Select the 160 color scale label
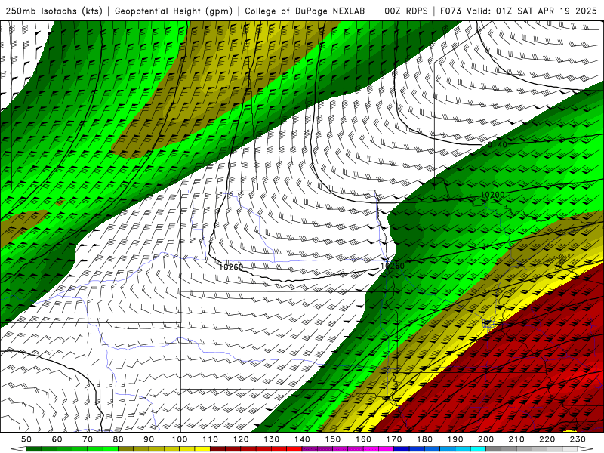The height and width of the screenshot is (453, 604). click(x=364, y=439)
